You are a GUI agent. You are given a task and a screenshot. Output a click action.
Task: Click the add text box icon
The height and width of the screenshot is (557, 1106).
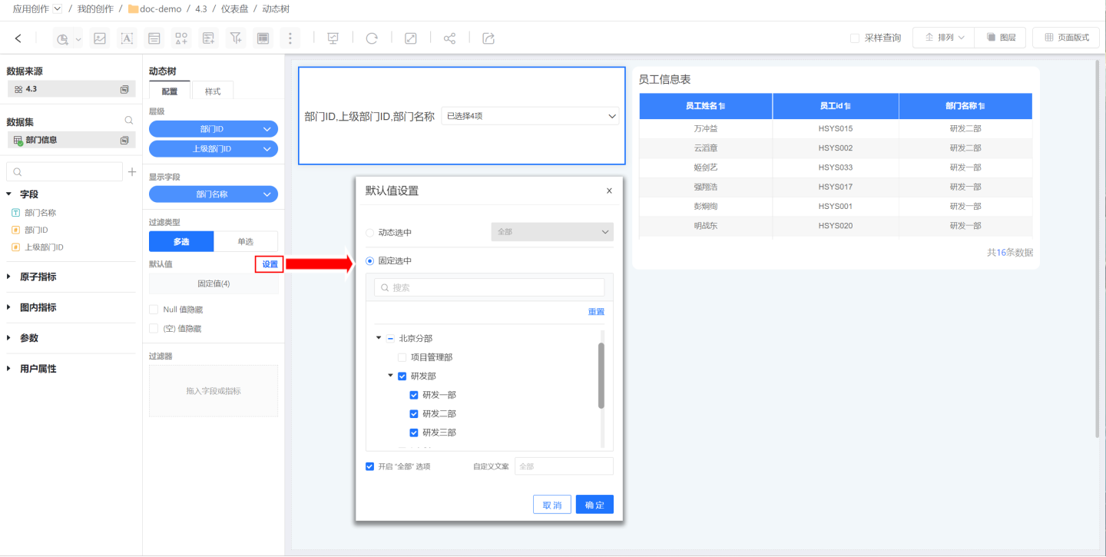127,38
